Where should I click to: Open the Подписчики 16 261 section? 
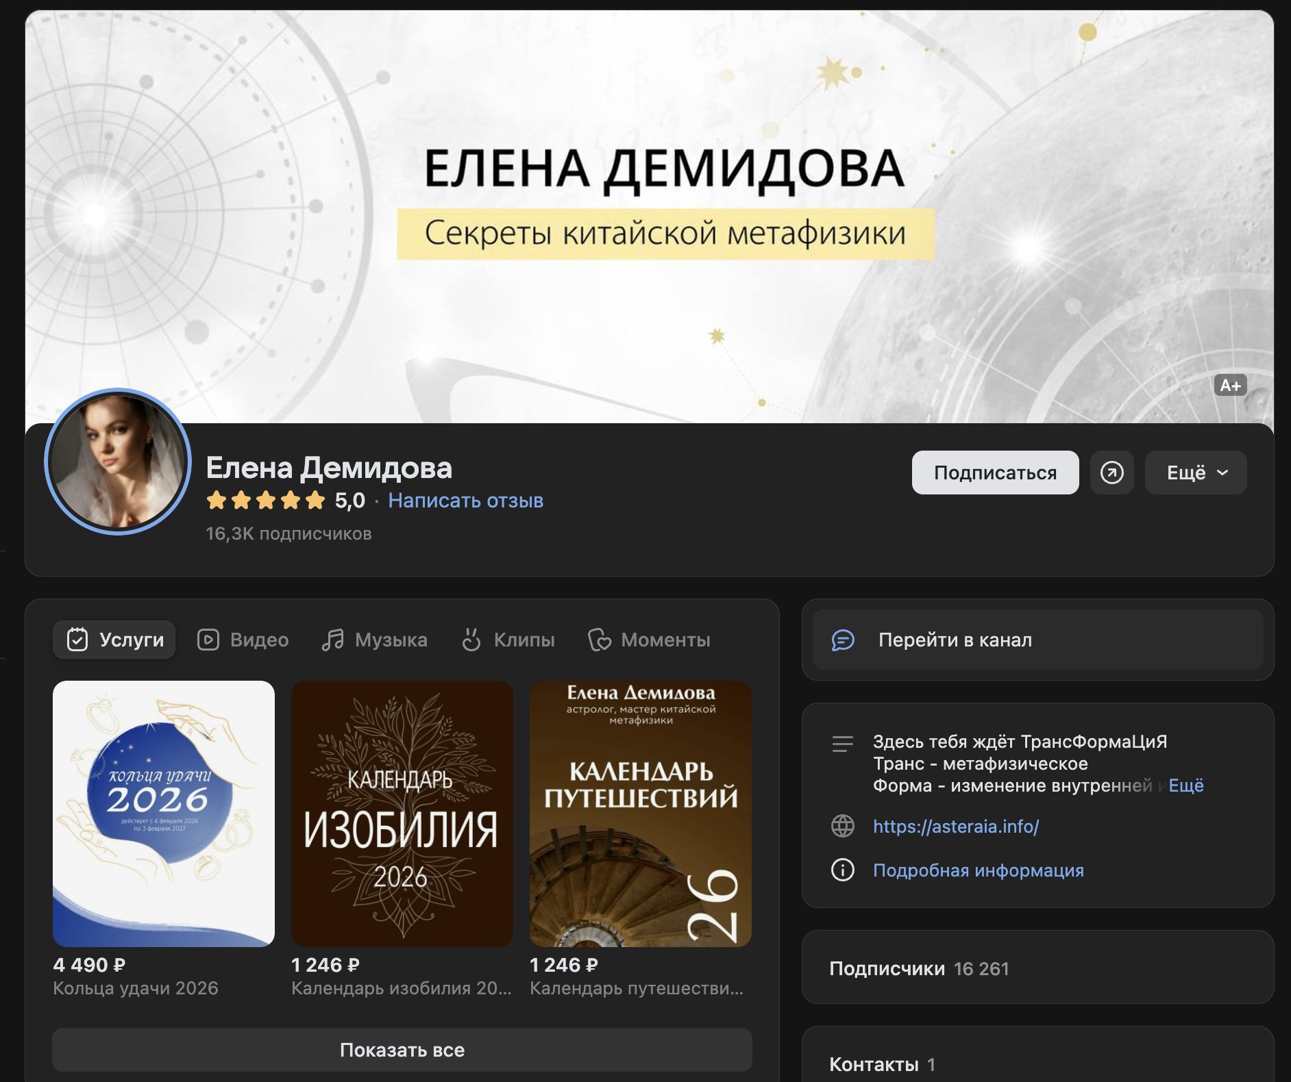tap(1038, 968)
